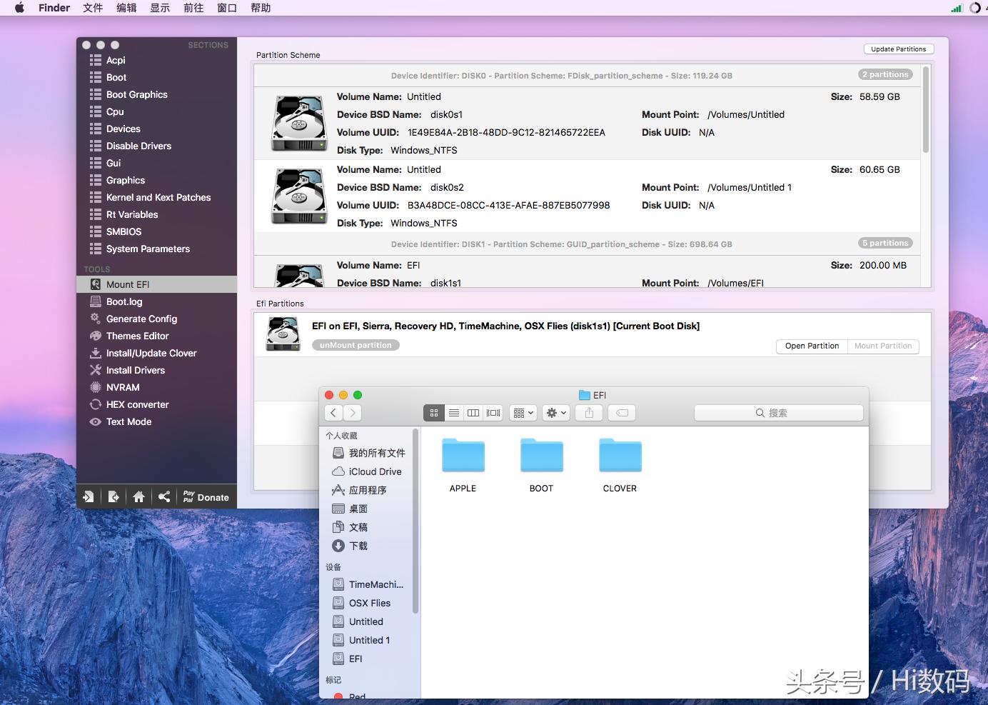Click the PayPal Donate button
The width and height of the screenshot is (988, 705).
tap(206, 497)
